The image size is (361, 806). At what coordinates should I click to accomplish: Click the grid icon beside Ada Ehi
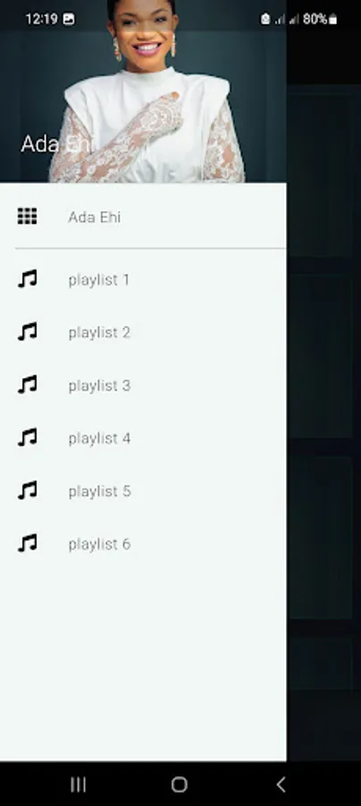27,217
